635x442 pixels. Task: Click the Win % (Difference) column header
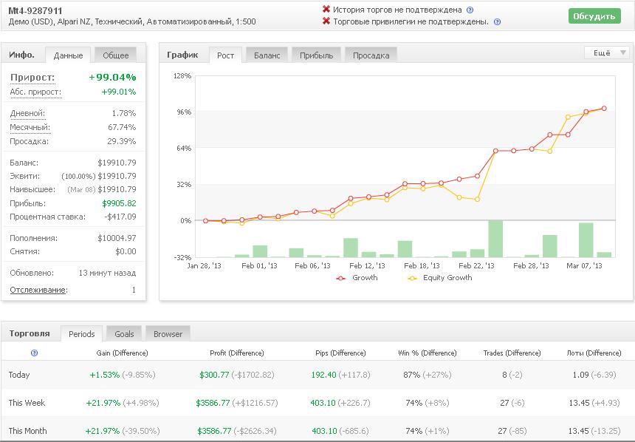[428, 353]
